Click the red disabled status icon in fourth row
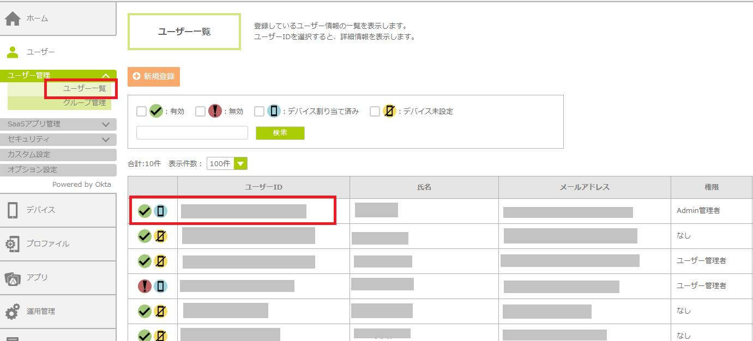 144,286
